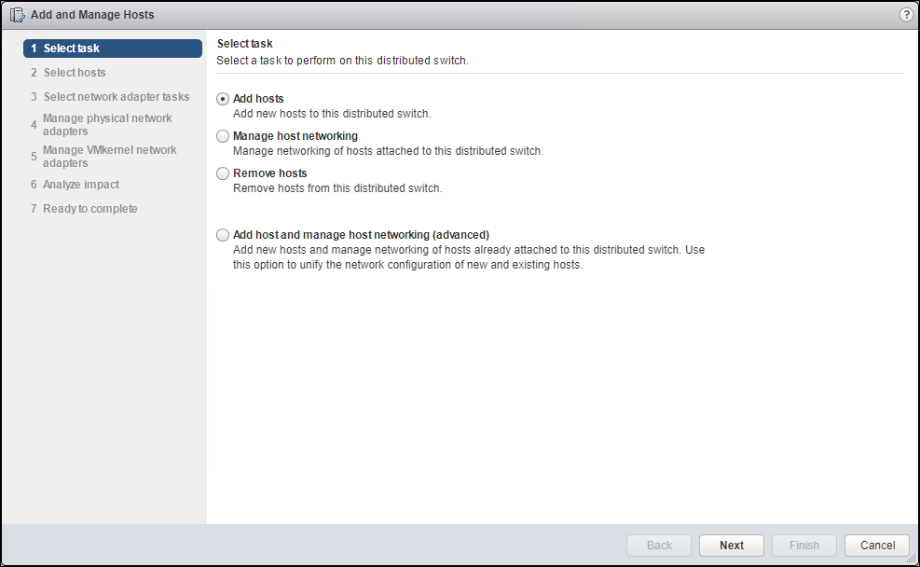
Task: Choose the "Manage host networking" option
Action: coord(222,135)
